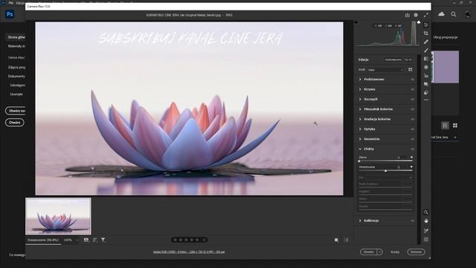
Task: Click the Ziarno slider handle
Action: tap(359, 161)
